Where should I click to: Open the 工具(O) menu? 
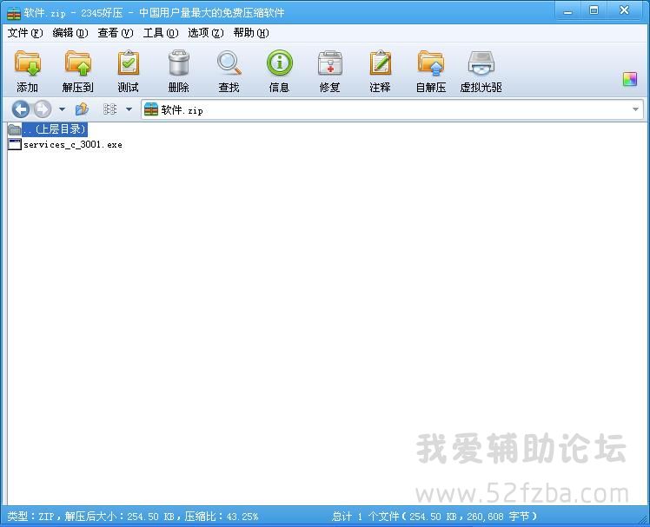tap(161, 33)
